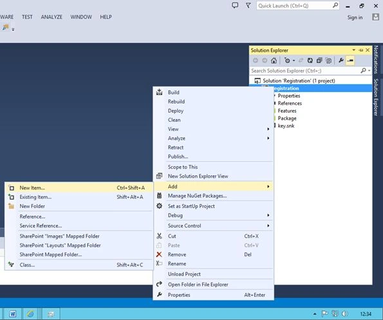Image resolution: width=383 pixels, height=320 pixels.
Task: Select Retract in the context menu
Action: [213, 147]
